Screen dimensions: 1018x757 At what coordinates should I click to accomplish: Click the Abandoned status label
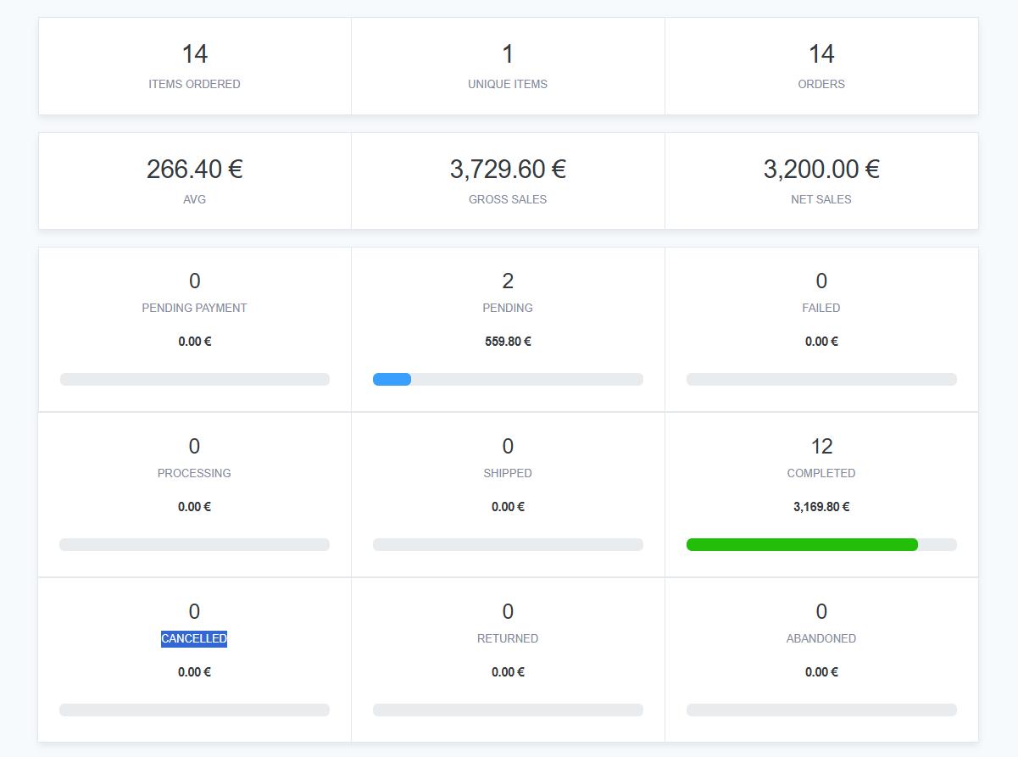click(821, 638)
